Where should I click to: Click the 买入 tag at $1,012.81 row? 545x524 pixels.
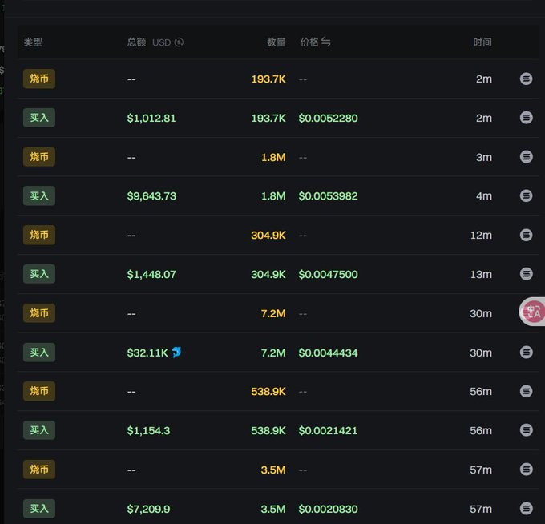coord(39,118)
